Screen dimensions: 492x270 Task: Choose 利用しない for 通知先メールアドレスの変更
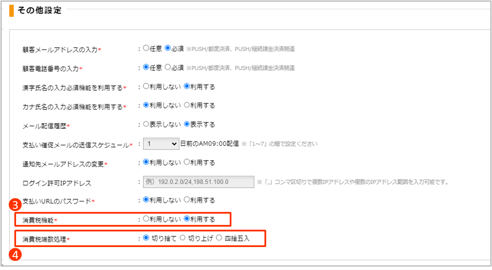[146, 163]
